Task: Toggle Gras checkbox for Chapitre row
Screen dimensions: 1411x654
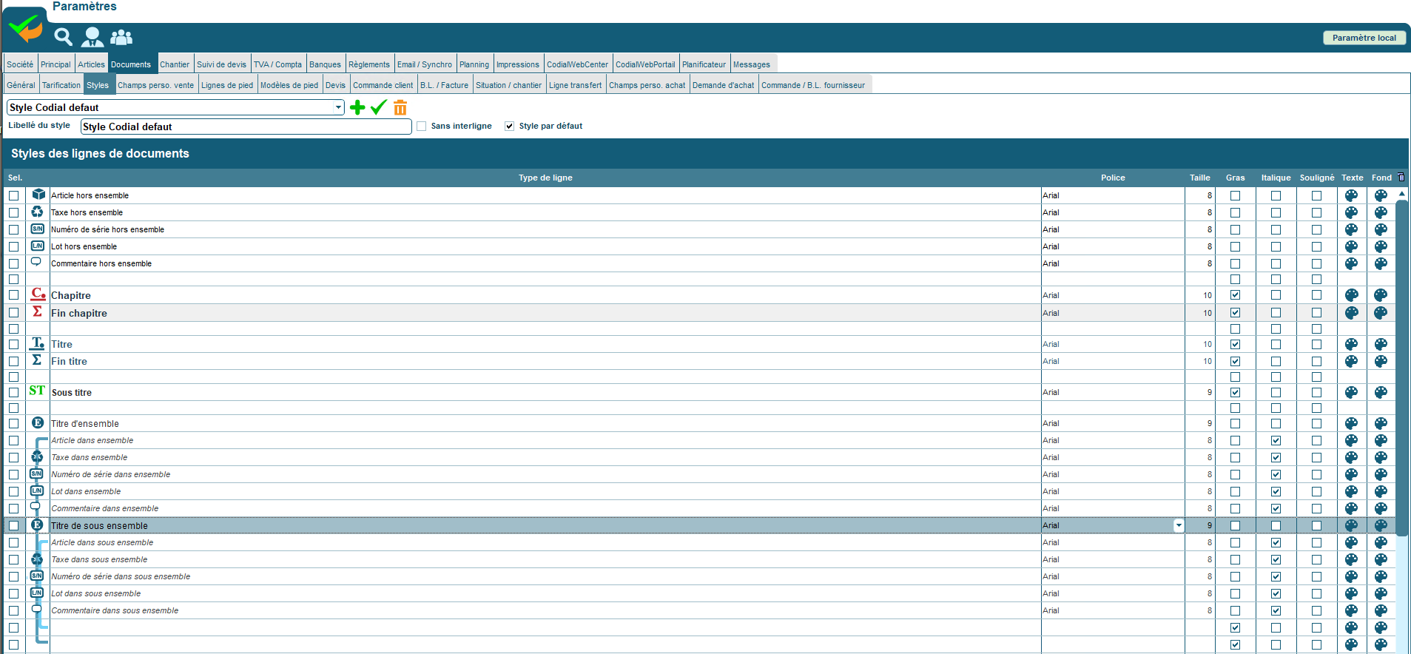Action: pos(1235,295)
